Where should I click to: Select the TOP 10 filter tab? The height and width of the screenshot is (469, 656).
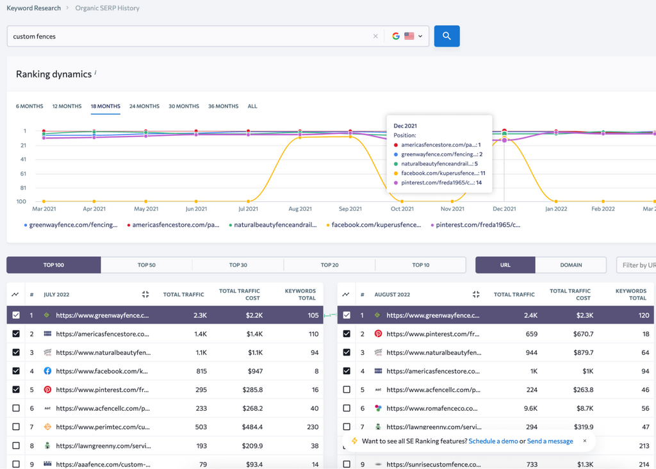coord(420,265)
